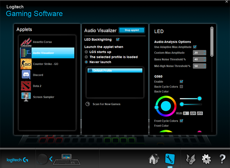The height and width of the screenshot is (168, 230).
Task: Click the LED panel scrollbar down arrow
Action: pyautogui.click(x=212, y=55)
